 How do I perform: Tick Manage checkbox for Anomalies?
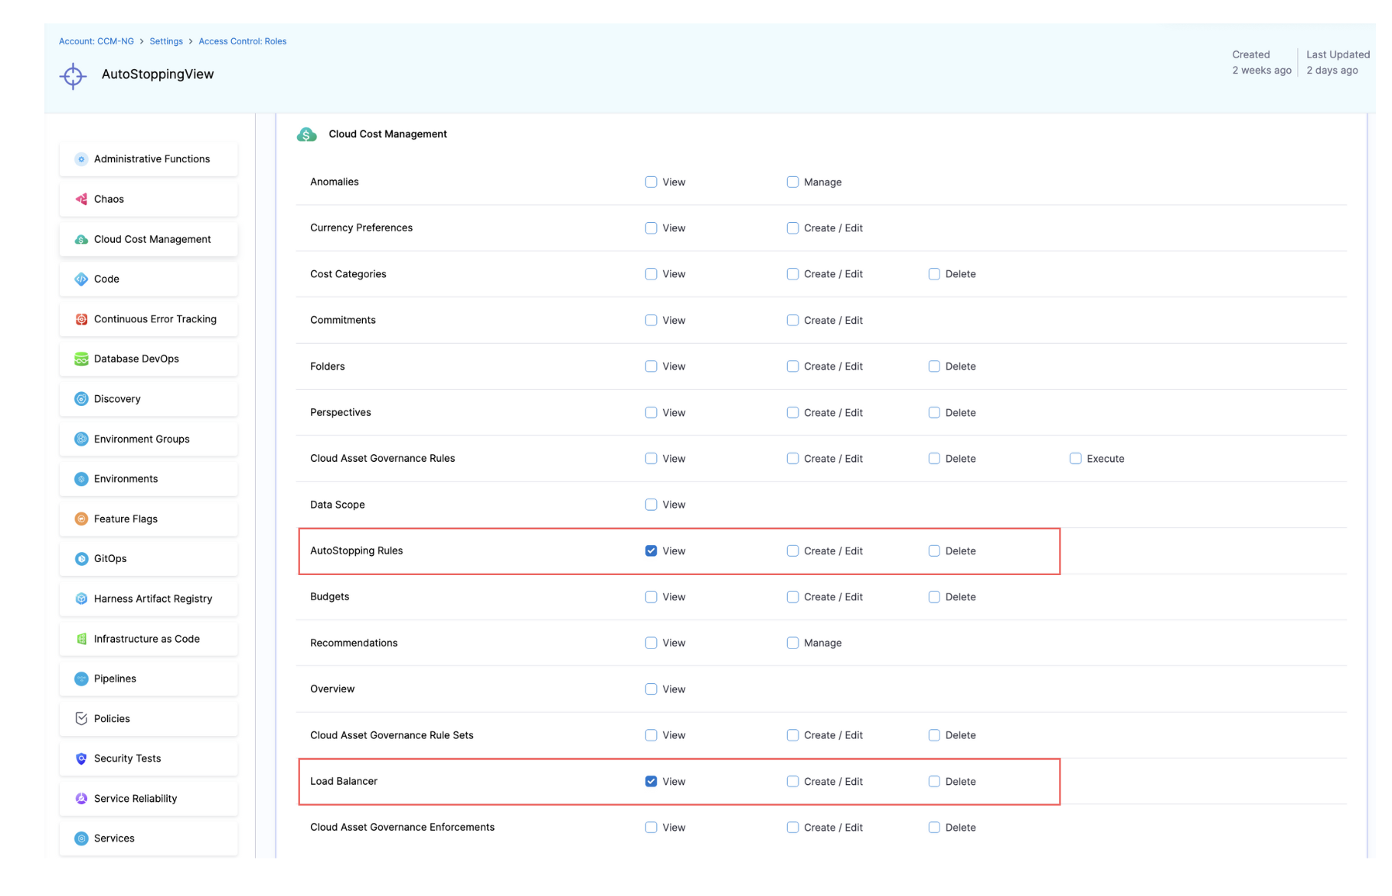[792, 182]
